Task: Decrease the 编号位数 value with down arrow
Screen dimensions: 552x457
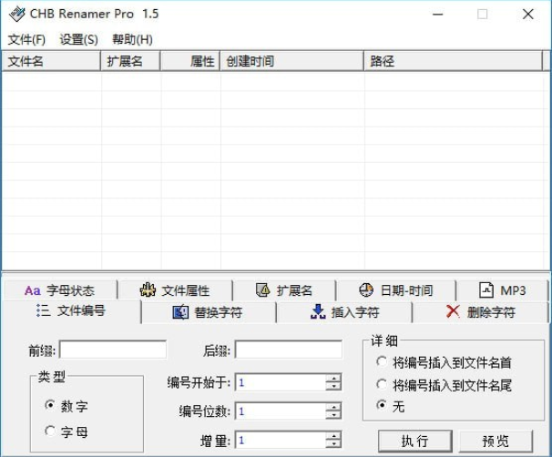Action: pos(333,415)
